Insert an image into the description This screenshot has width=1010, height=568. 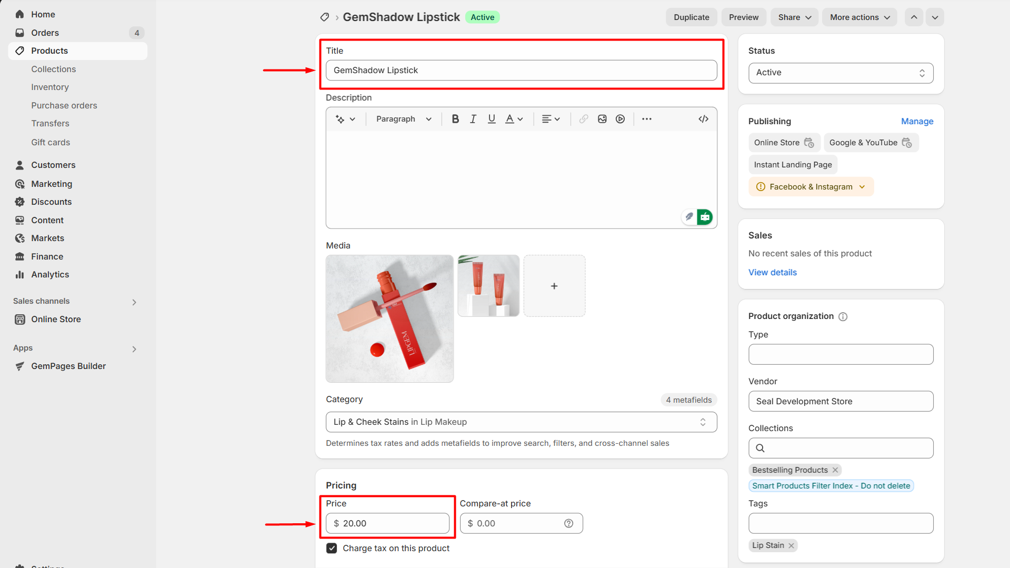coord(602,119)
